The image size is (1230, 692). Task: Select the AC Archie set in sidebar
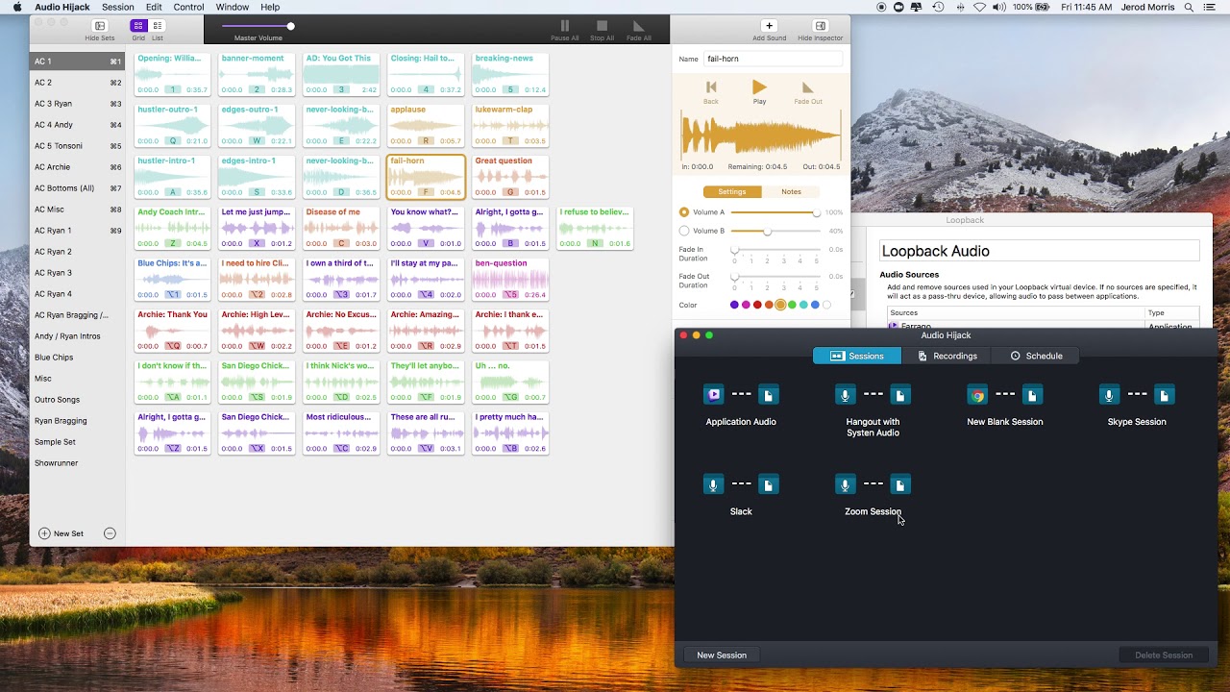77,167
